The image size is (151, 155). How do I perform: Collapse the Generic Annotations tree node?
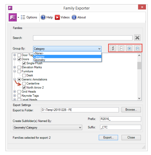(x=15, y=79)
